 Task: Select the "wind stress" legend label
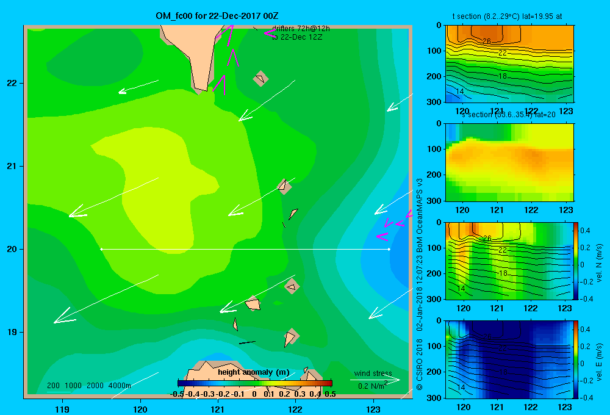[x=373, y=373]
